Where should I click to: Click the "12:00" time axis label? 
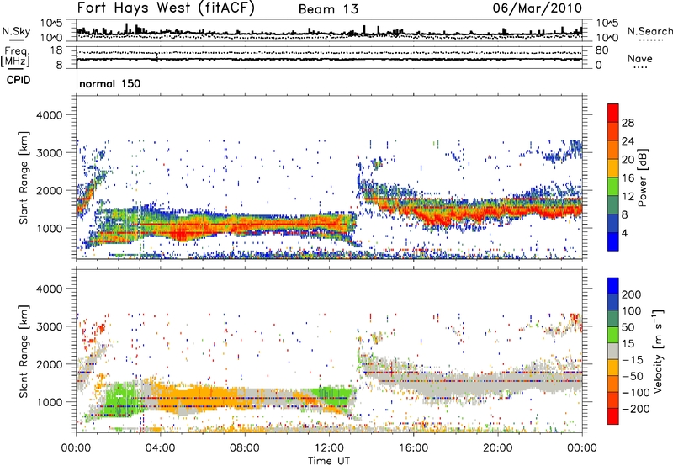(329, 448)
